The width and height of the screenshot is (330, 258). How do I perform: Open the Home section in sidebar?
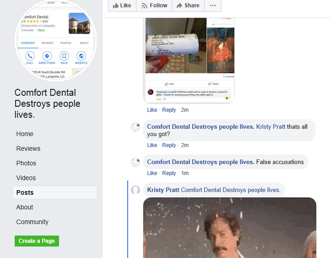pyautogui.click(x=25, y=134)
